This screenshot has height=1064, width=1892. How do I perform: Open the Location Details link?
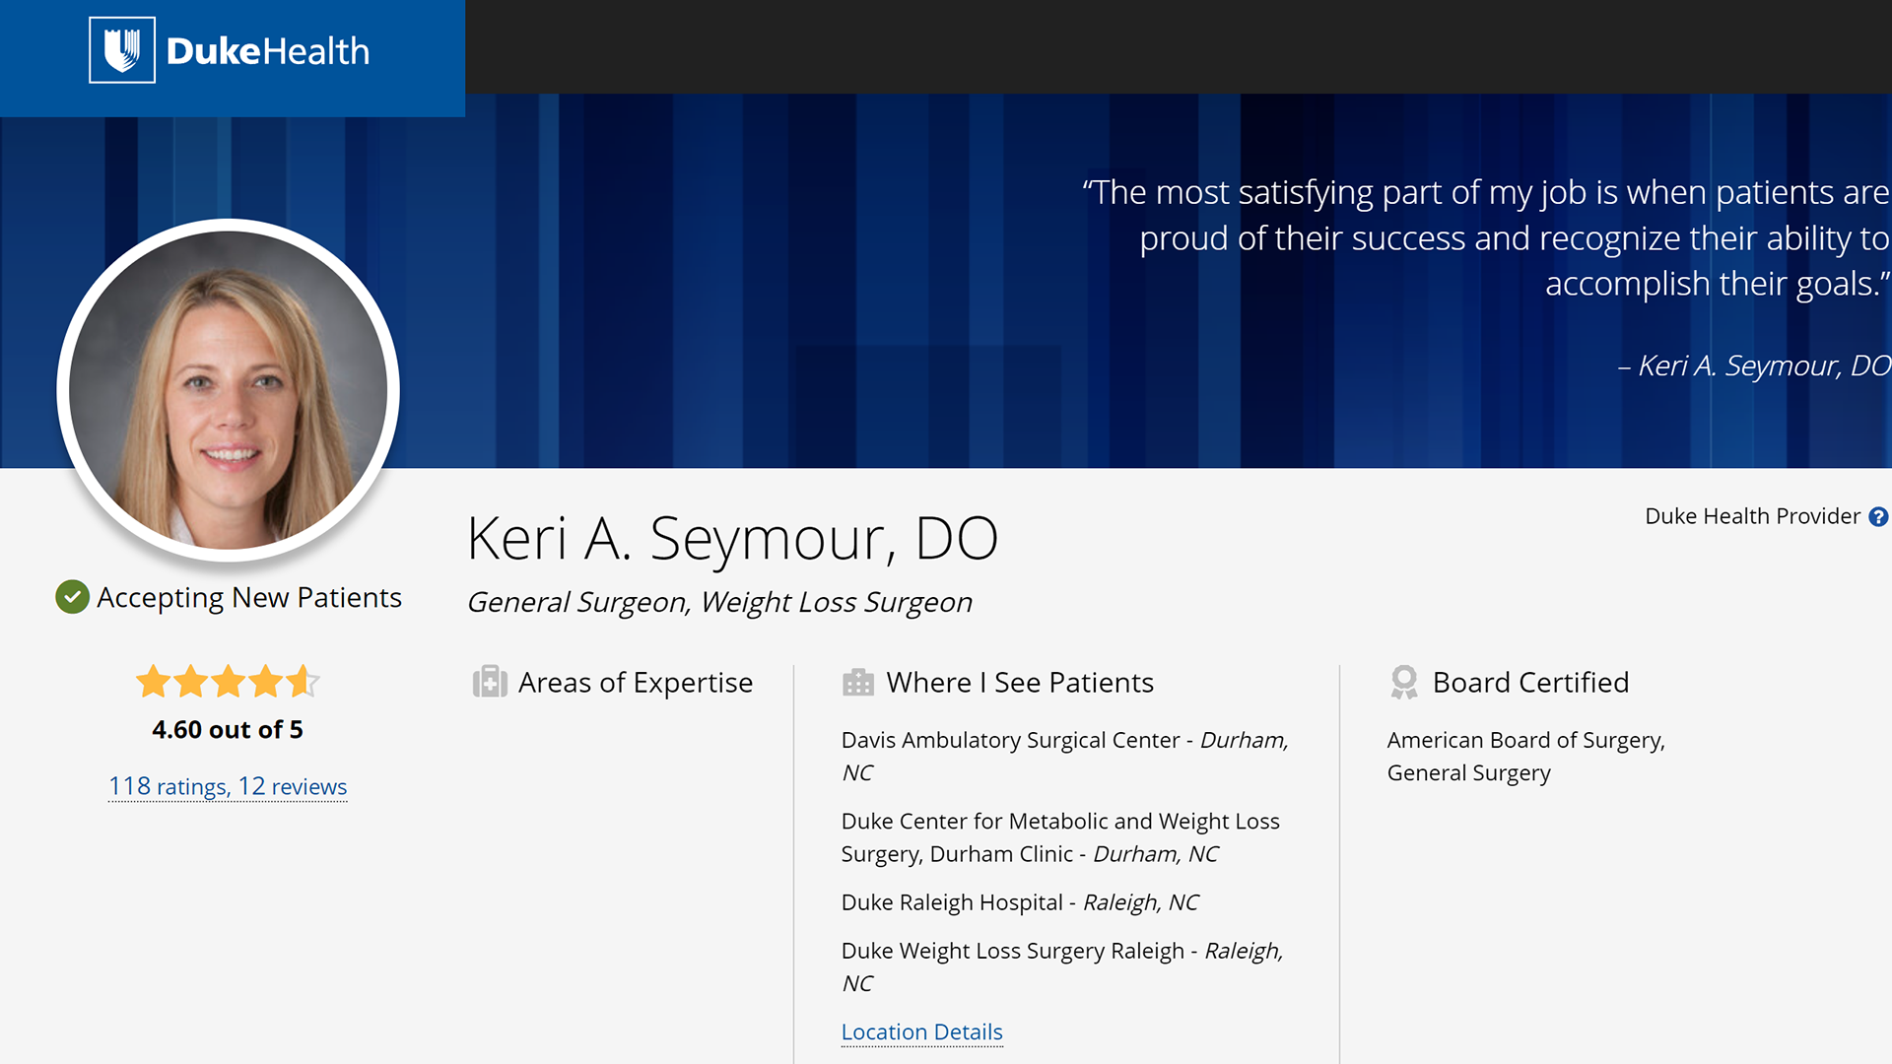point(921,1031)
